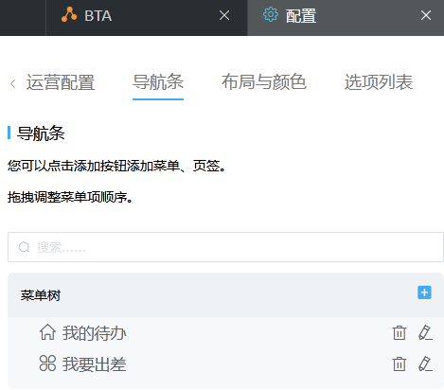Image resolution: width=444 pixels, height=390 pixels.
Task: Open the 选项列表 tab
Action: coord(379,82)
